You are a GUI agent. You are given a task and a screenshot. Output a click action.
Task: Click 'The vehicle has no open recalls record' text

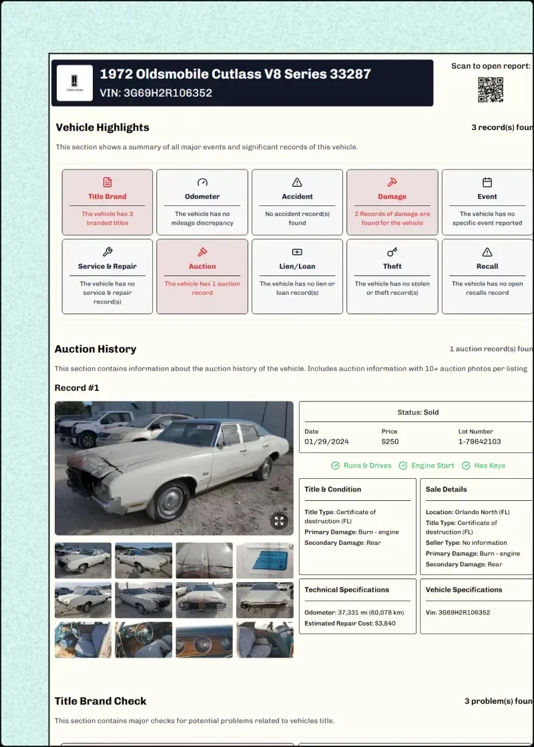pyautogui.click(x=487, y=288)
